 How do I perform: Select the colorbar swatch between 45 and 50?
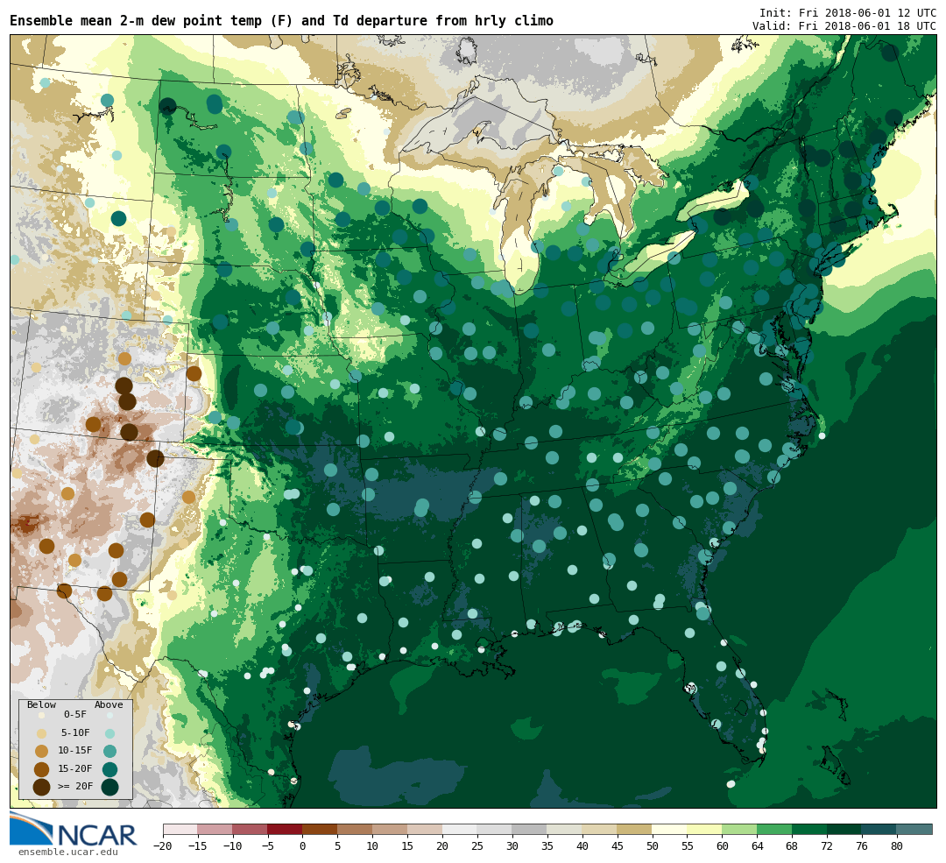click(634, 829)
